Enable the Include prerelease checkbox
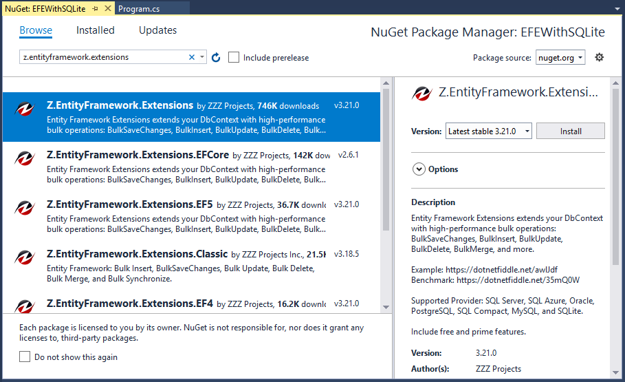The width and height of the screenshot is (625, 382). (x=234, y=58)
